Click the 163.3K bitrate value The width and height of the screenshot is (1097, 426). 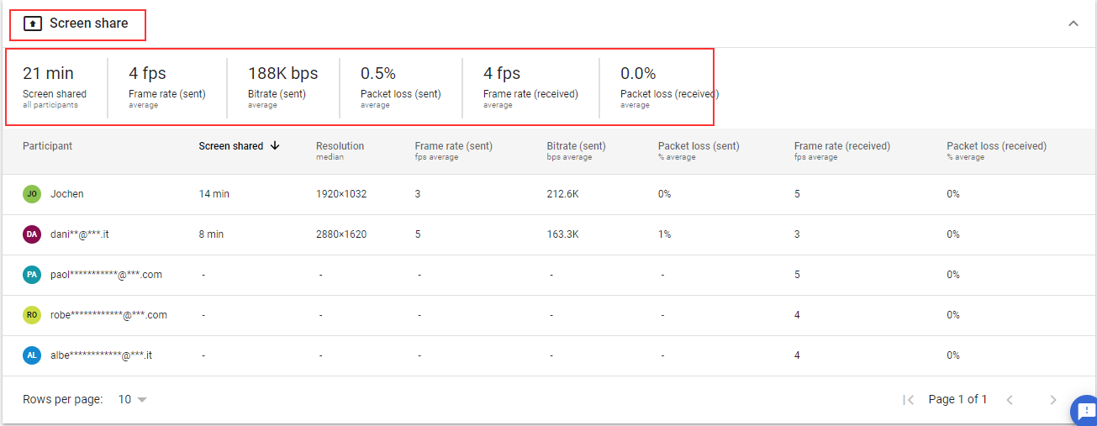coord(562,234)
